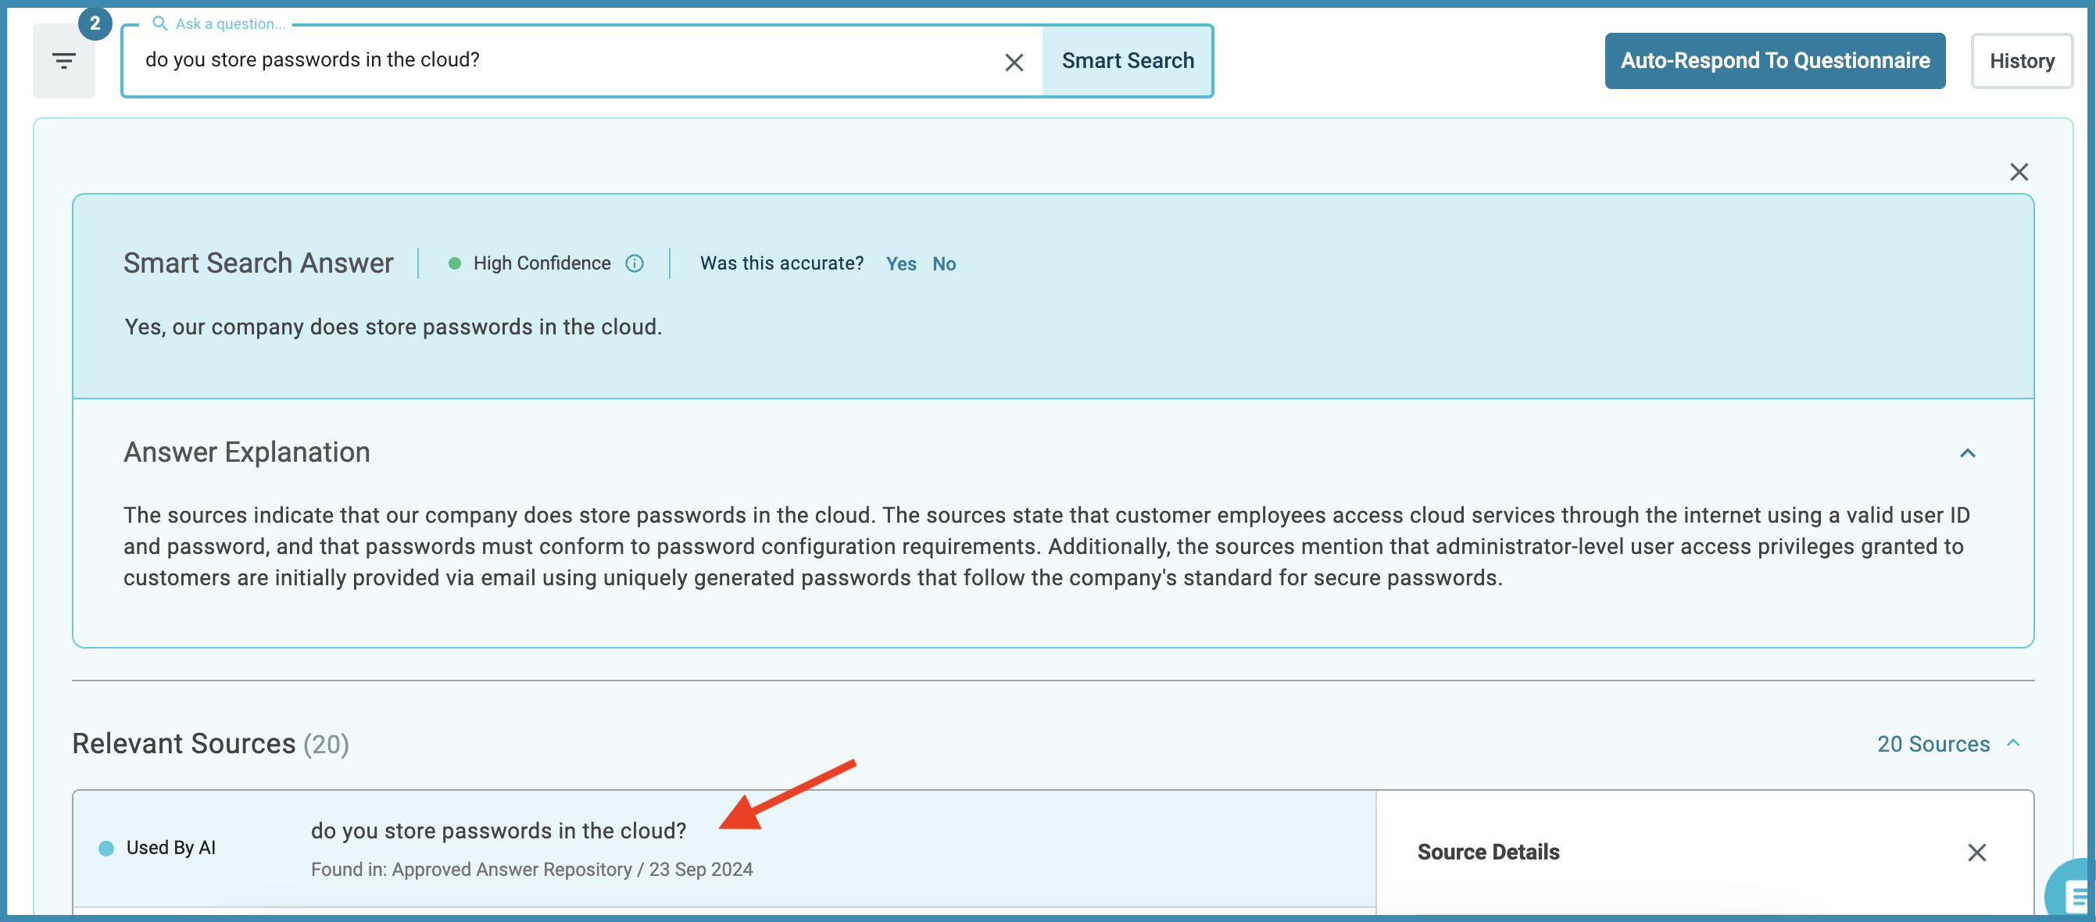Close the Source Details panel
The image size is (2096, 922).
pos(1976,852)
